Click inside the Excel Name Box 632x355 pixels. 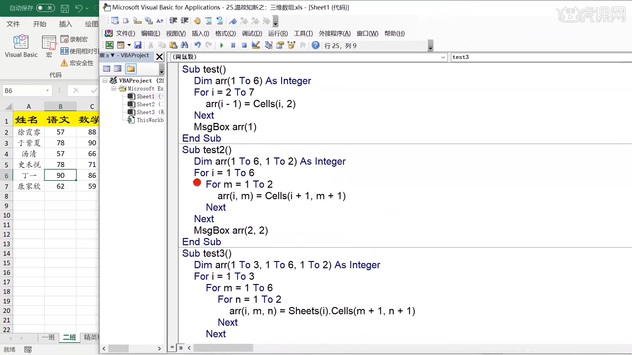coord(24,91)
